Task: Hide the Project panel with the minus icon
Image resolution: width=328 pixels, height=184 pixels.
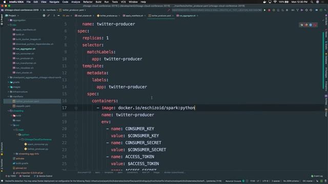Action: [x=58, y=15]
